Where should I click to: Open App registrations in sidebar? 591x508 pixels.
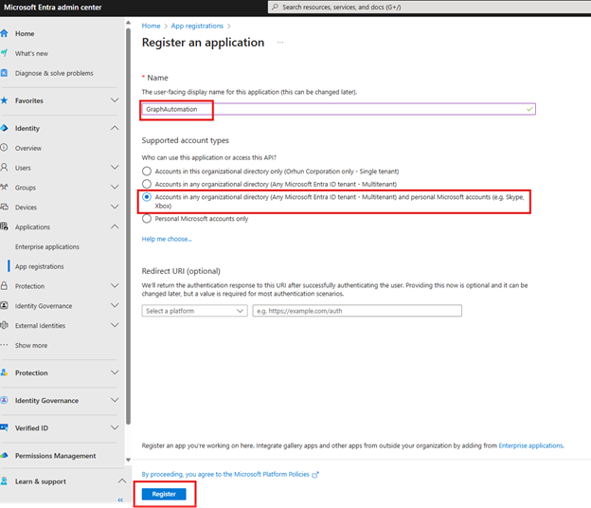point(40,266)
